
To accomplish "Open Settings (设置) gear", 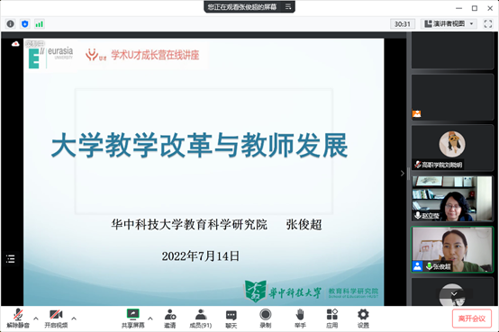I will pos(363,319).
